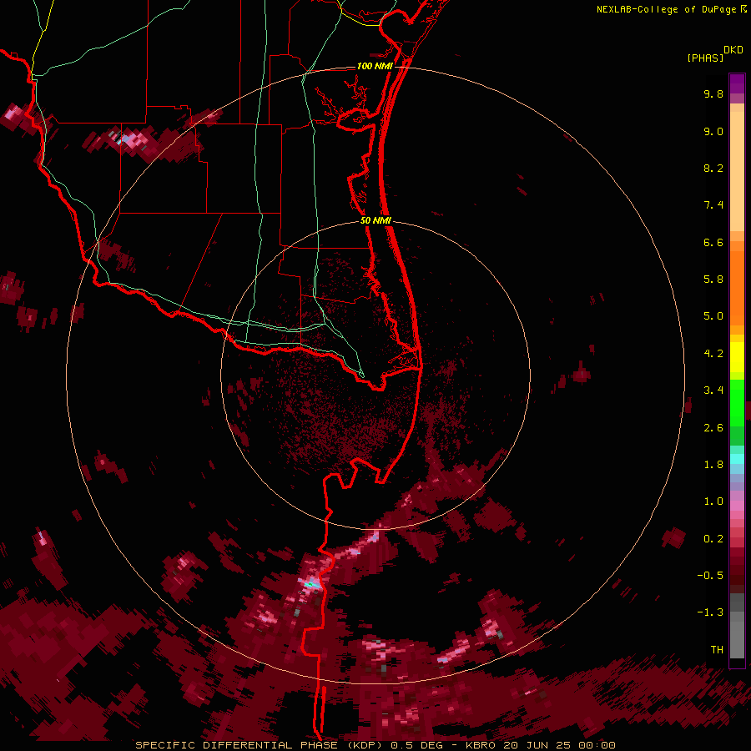
Task: Click the 5.8 value on the color scale
Action: click(x=713, y=280)
